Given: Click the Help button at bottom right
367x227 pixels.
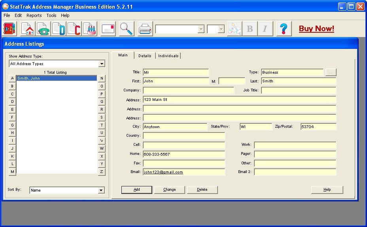Looking at the screenshot, I should (327, 190).
